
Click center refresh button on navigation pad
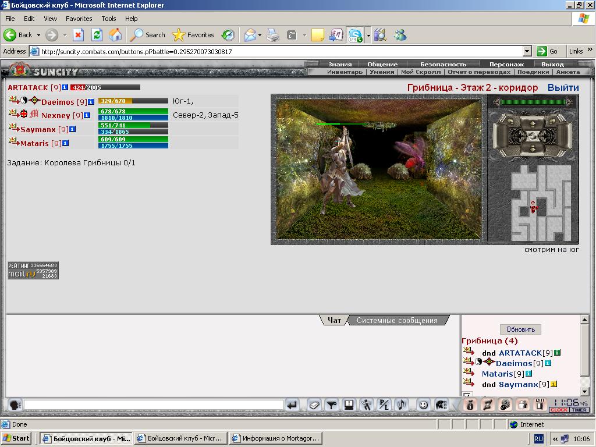[533, 136]
